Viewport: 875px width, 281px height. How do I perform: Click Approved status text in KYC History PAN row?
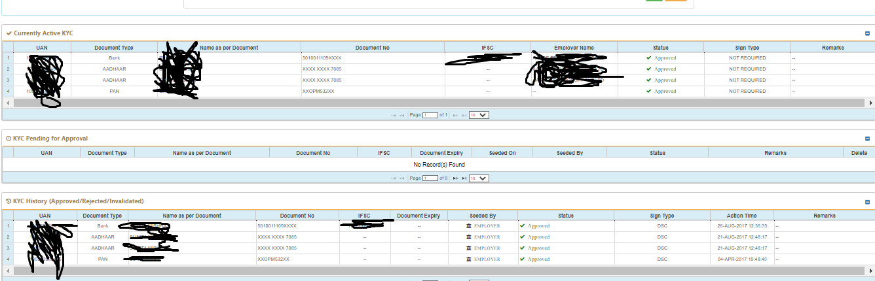[539, 259]
